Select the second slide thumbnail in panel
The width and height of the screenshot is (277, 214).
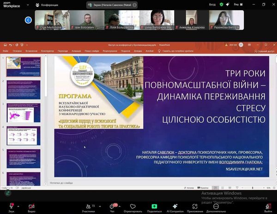click(x=23, y=89)
